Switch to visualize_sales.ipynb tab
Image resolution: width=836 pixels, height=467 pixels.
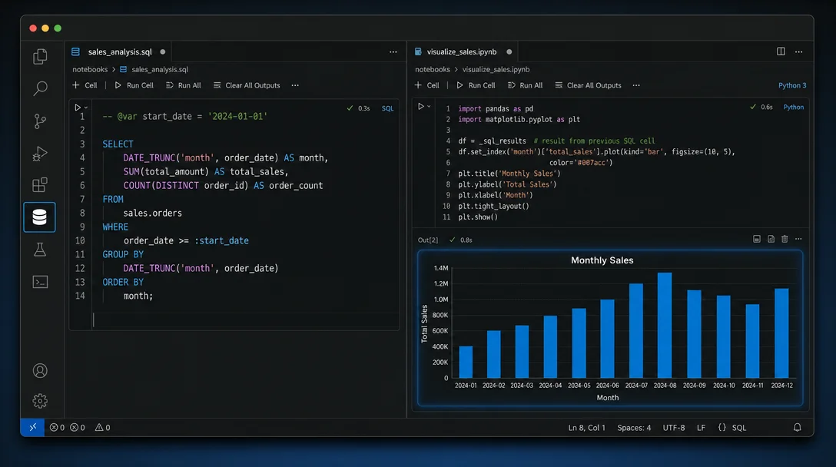pos(462,51)
